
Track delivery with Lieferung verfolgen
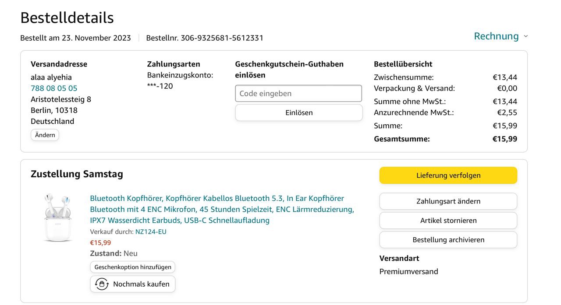448,175
